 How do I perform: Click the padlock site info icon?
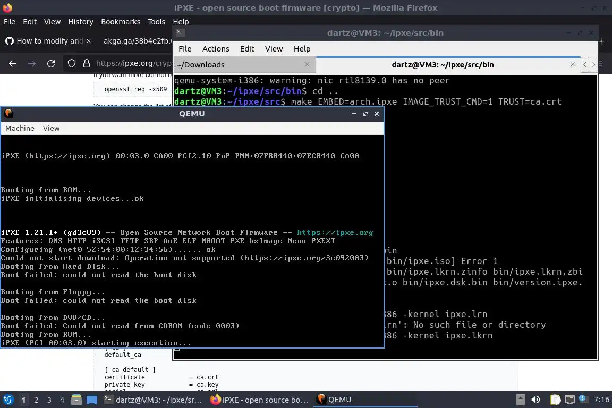coord(87,64)
